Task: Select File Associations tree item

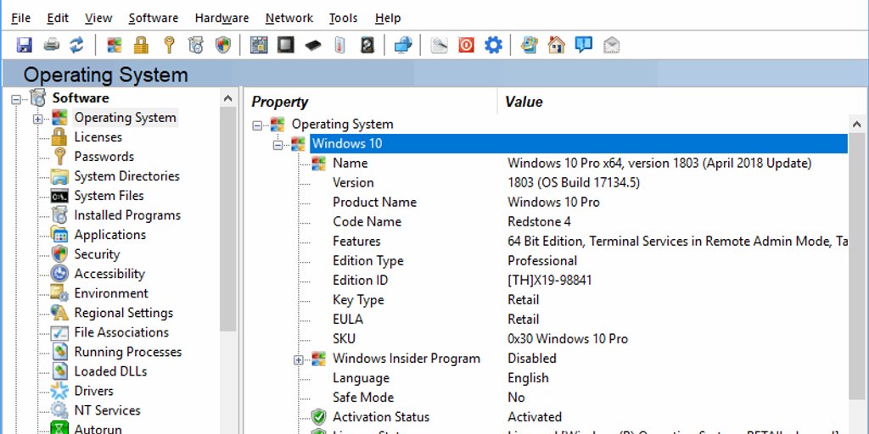Action: pyautogui.click(x=121, y=332)
